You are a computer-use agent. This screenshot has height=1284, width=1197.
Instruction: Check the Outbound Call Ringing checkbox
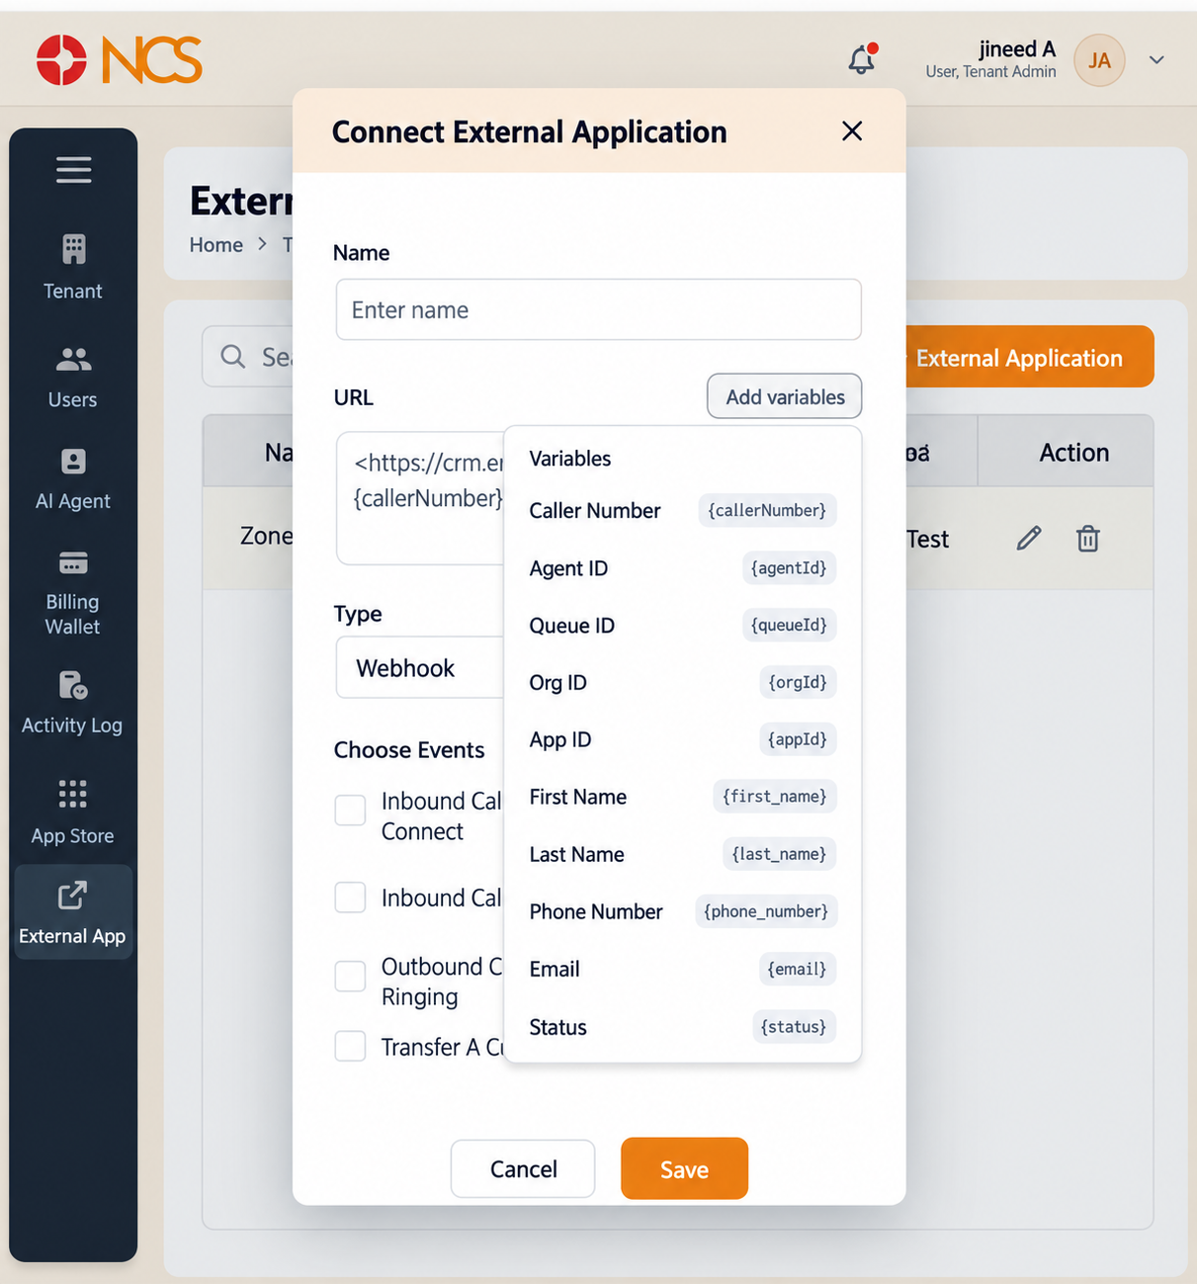(350, 976)
